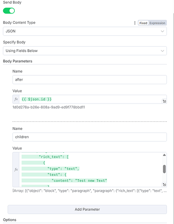Switch Body Content Type to Fixed mode
The height and width of the screenshot is (224, 174).
[143, 23]
